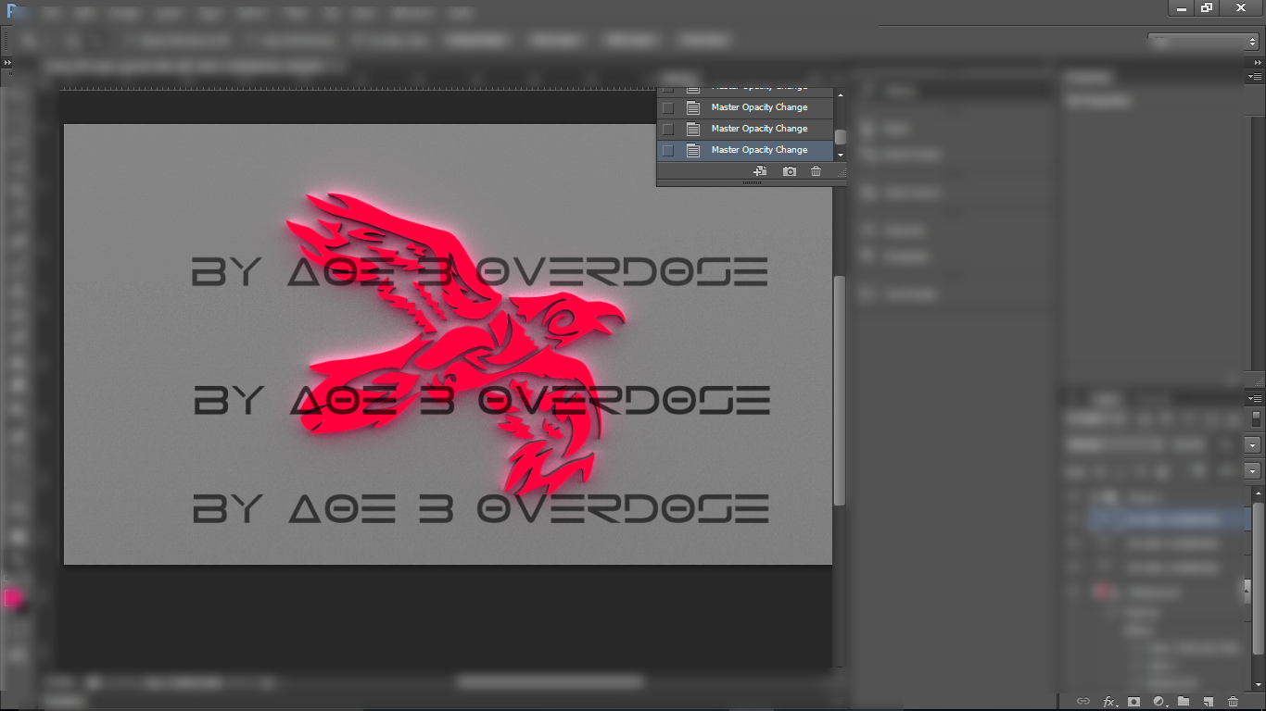Viewport: 1266px width, 711px height.
Task: Select the highlighted Master Opacity Change state
Action: [759, 150]
